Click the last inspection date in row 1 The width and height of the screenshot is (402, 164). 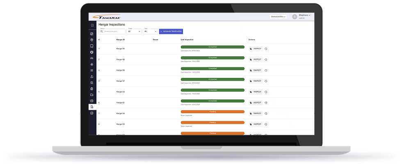(190, 51)
